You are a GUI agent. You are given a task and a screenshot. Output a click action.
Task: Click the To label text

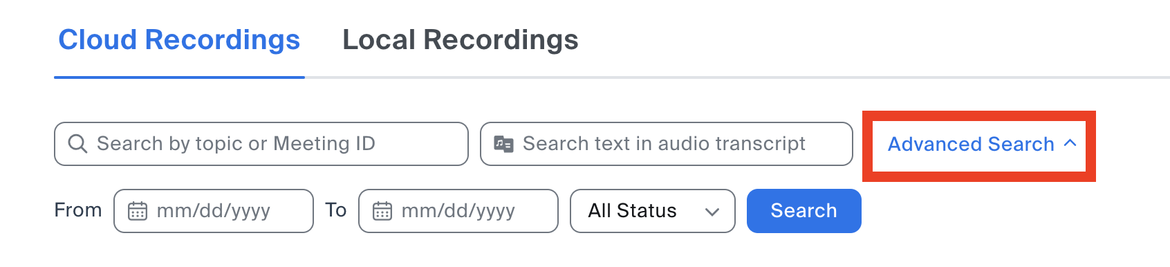click(x=336, y=210)
